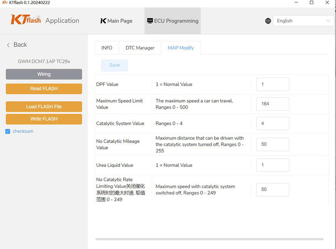Select the MAP Modify tab
Viewport: 336px width, 249px height.
point(181,48)
